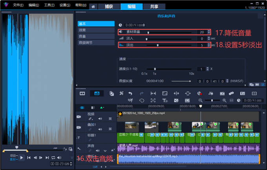Redo the last action
267x170 pixels.
(141, 93)
